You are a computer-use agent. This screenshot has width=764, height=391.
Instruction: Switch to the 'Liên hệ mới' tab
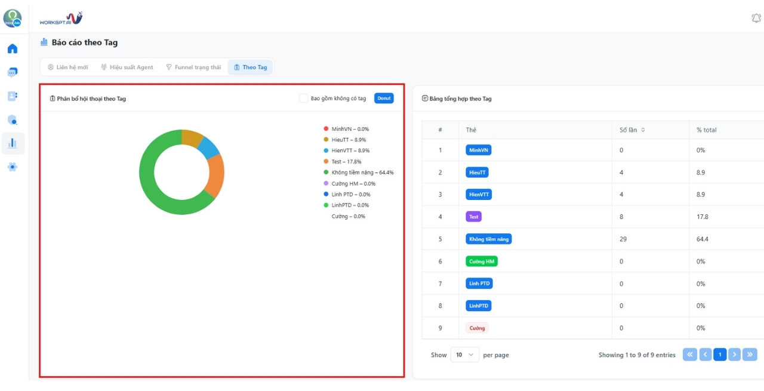click(67, 67)
